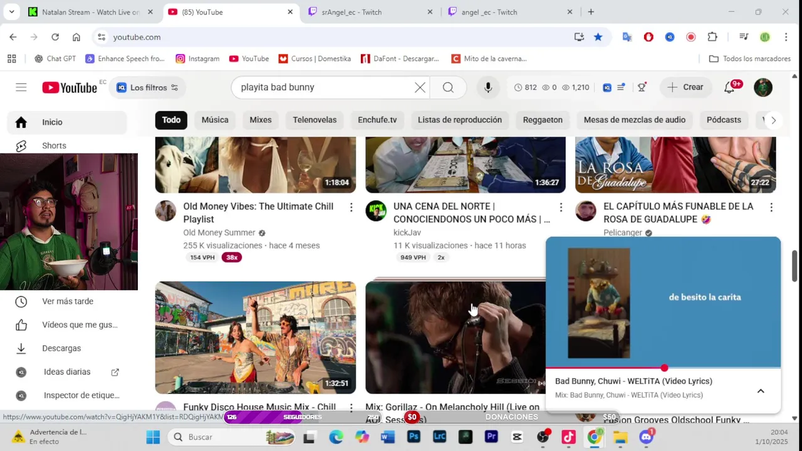This screenshot has height=451, width=802.
Task: Open Inicio in the sidebar
Action: [x=67, y=122]
